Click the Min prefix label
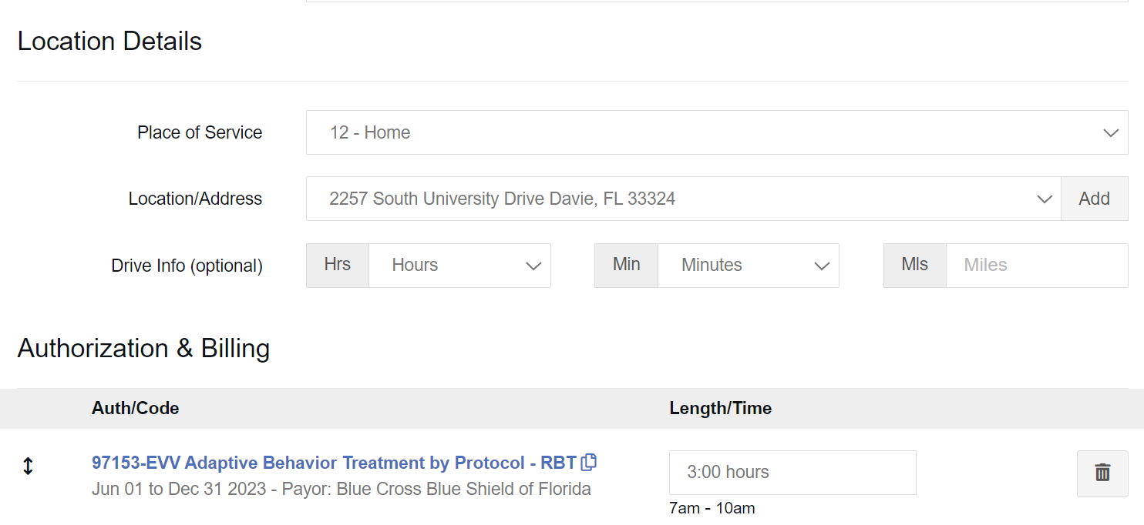This screenshot has width=1144, height=525. pyautogui.click(x=626, y=265)
